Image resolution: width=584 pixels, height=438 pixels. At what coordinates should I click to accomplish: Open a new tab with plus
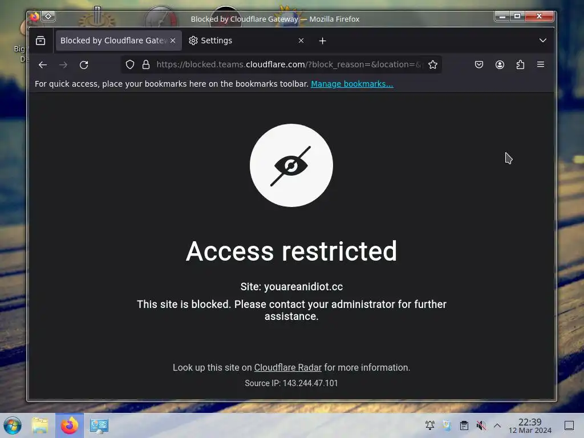(x=323, y=40)
